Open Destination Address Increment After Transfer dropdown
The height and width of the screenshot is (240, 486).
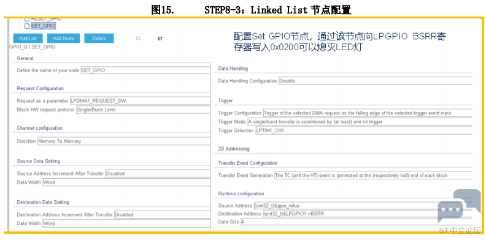point(162,214)
